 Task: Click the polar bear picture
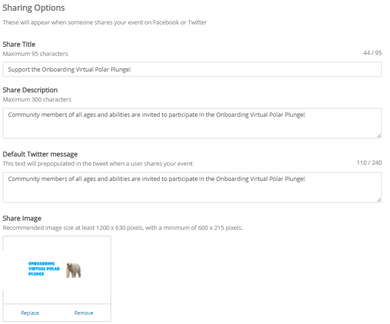[x=73, y=270]
